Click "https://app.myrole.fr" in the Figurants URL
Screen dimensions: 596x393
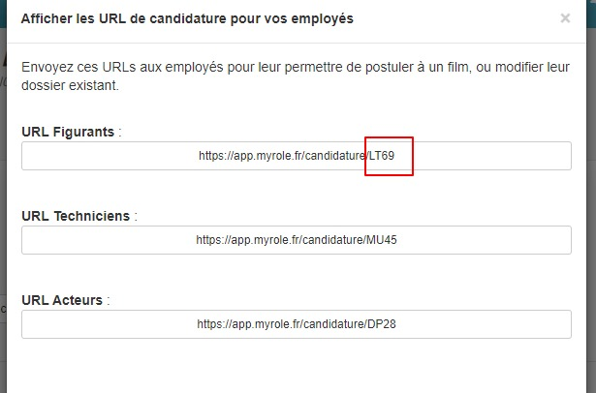point(250,156)
